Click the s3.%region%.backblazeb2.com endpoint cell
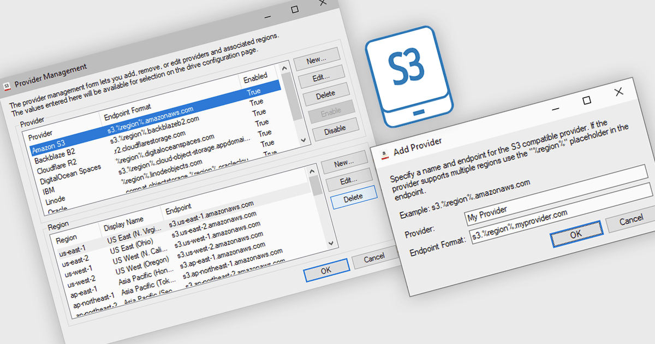655x344 pixels. point(154,130)
